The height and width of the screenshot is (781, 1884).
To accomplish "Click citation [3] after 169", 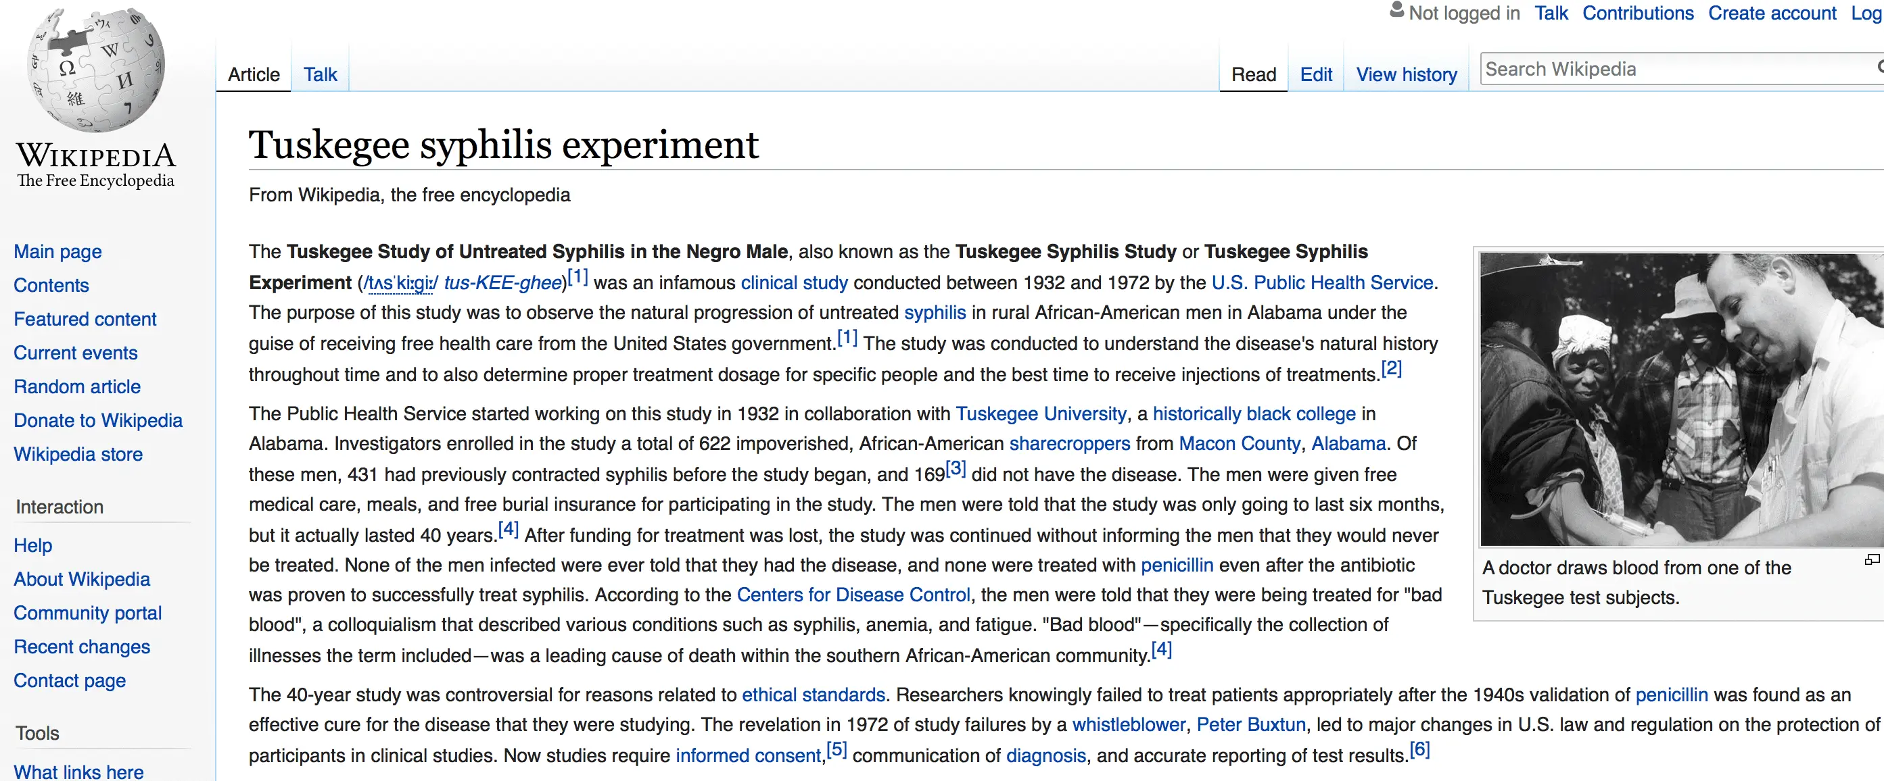I will click(x=956, y=468).
